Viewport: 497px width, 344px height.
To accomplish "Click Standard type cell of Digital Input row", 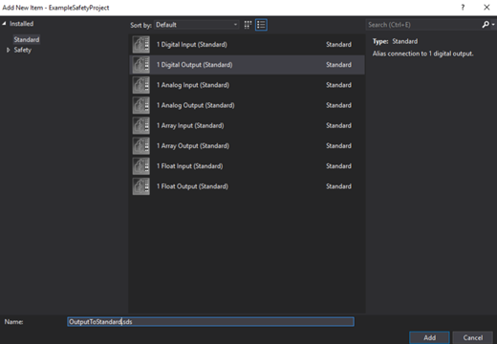I will (x=338, y=45).
